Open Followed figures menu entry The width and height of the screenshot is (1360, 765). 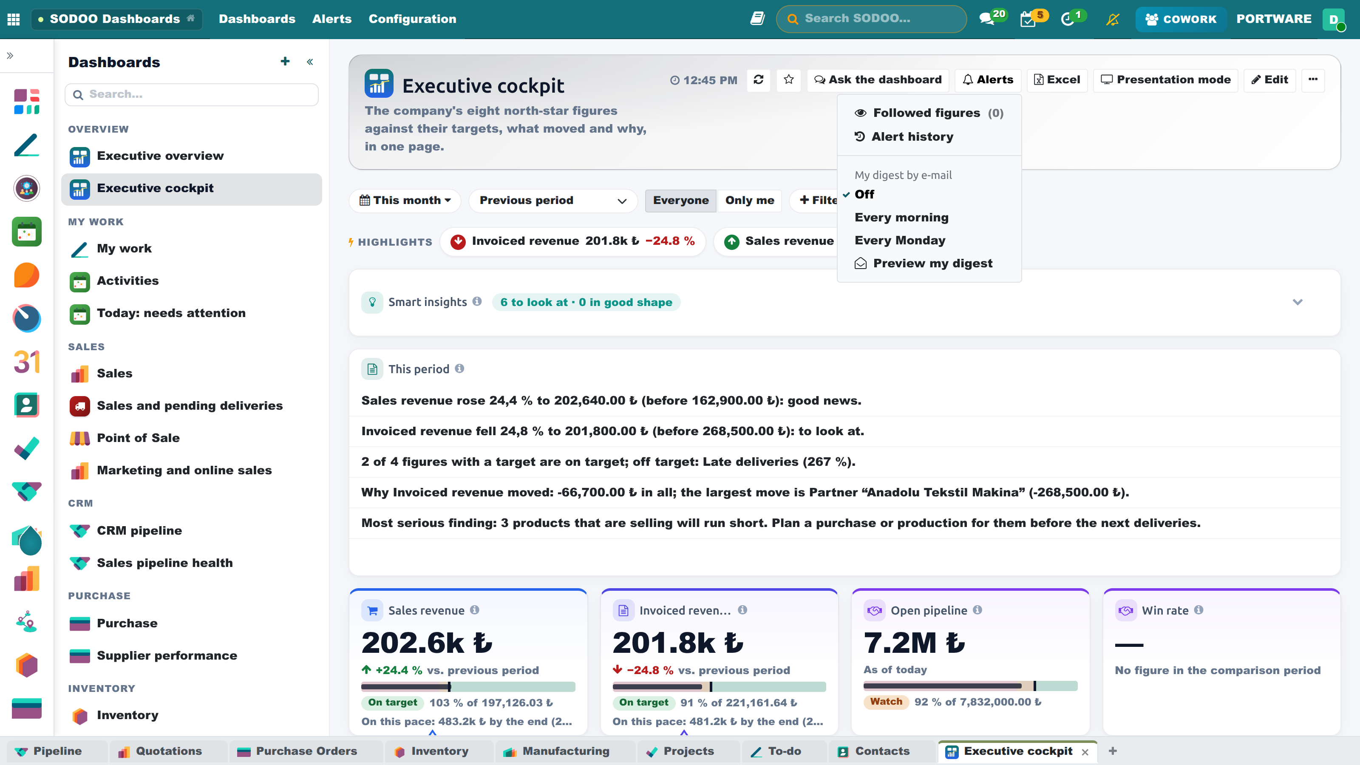point(929,113)
